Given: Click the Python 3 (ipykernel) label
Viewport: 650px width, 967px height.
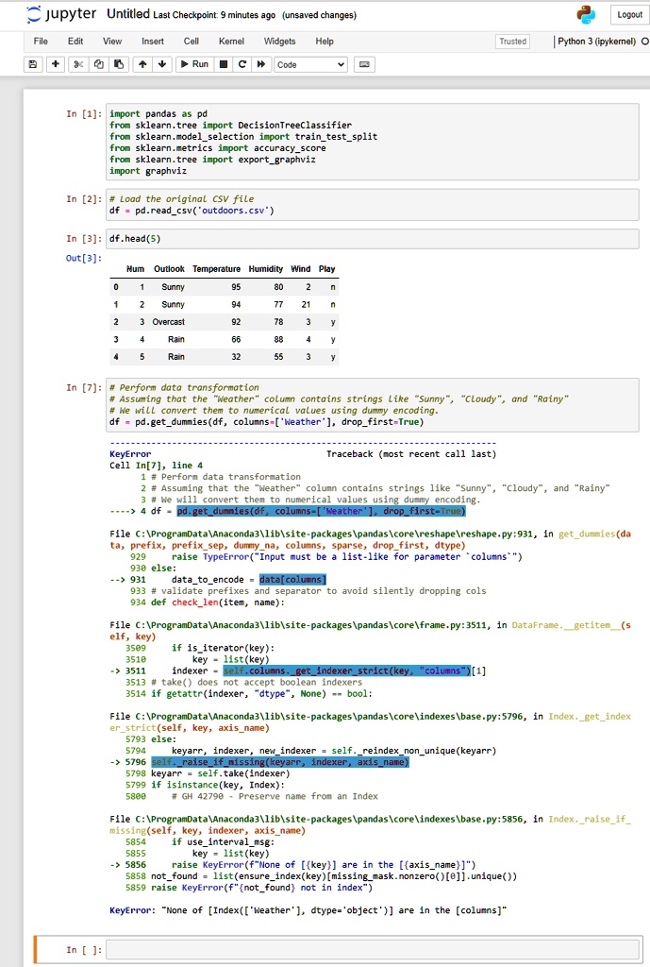Looking at the screenshot, I should click(x=596, y=42).
